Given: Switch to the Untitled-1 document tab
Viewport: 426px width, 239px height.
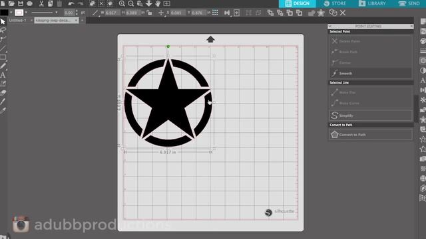Looking at the screenshot, I should pyautogui.click(x=17, y=21).
